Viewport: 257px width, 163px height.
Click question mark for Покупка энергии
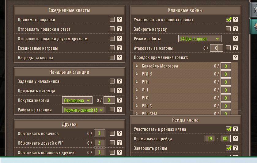(119, 100)
